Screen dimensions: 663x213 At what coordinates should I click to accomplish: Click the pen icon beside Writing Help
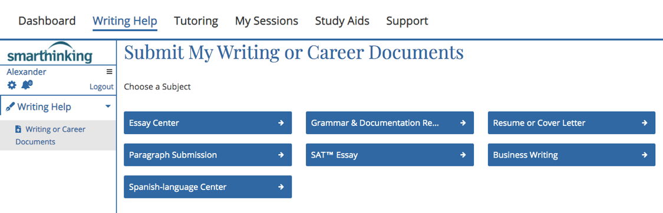10,107
